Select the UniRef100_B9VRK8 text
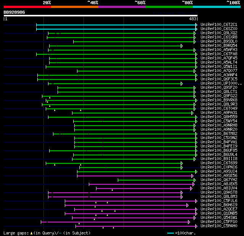 219,100
